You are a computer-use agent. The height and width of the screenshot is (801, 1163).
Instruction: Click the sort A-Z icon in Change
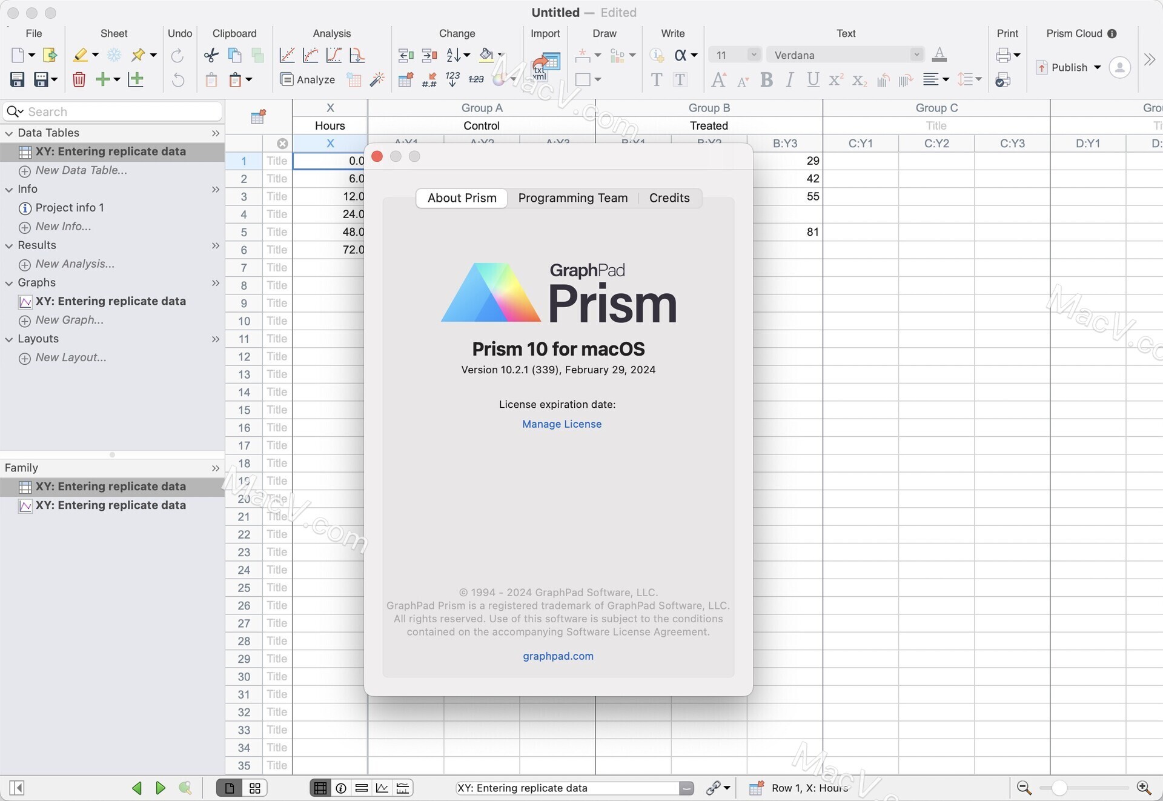[454, 55]
